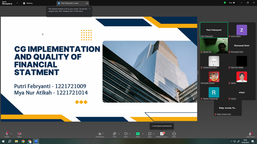Expand reaction options arrow beside React

point(130,134)
